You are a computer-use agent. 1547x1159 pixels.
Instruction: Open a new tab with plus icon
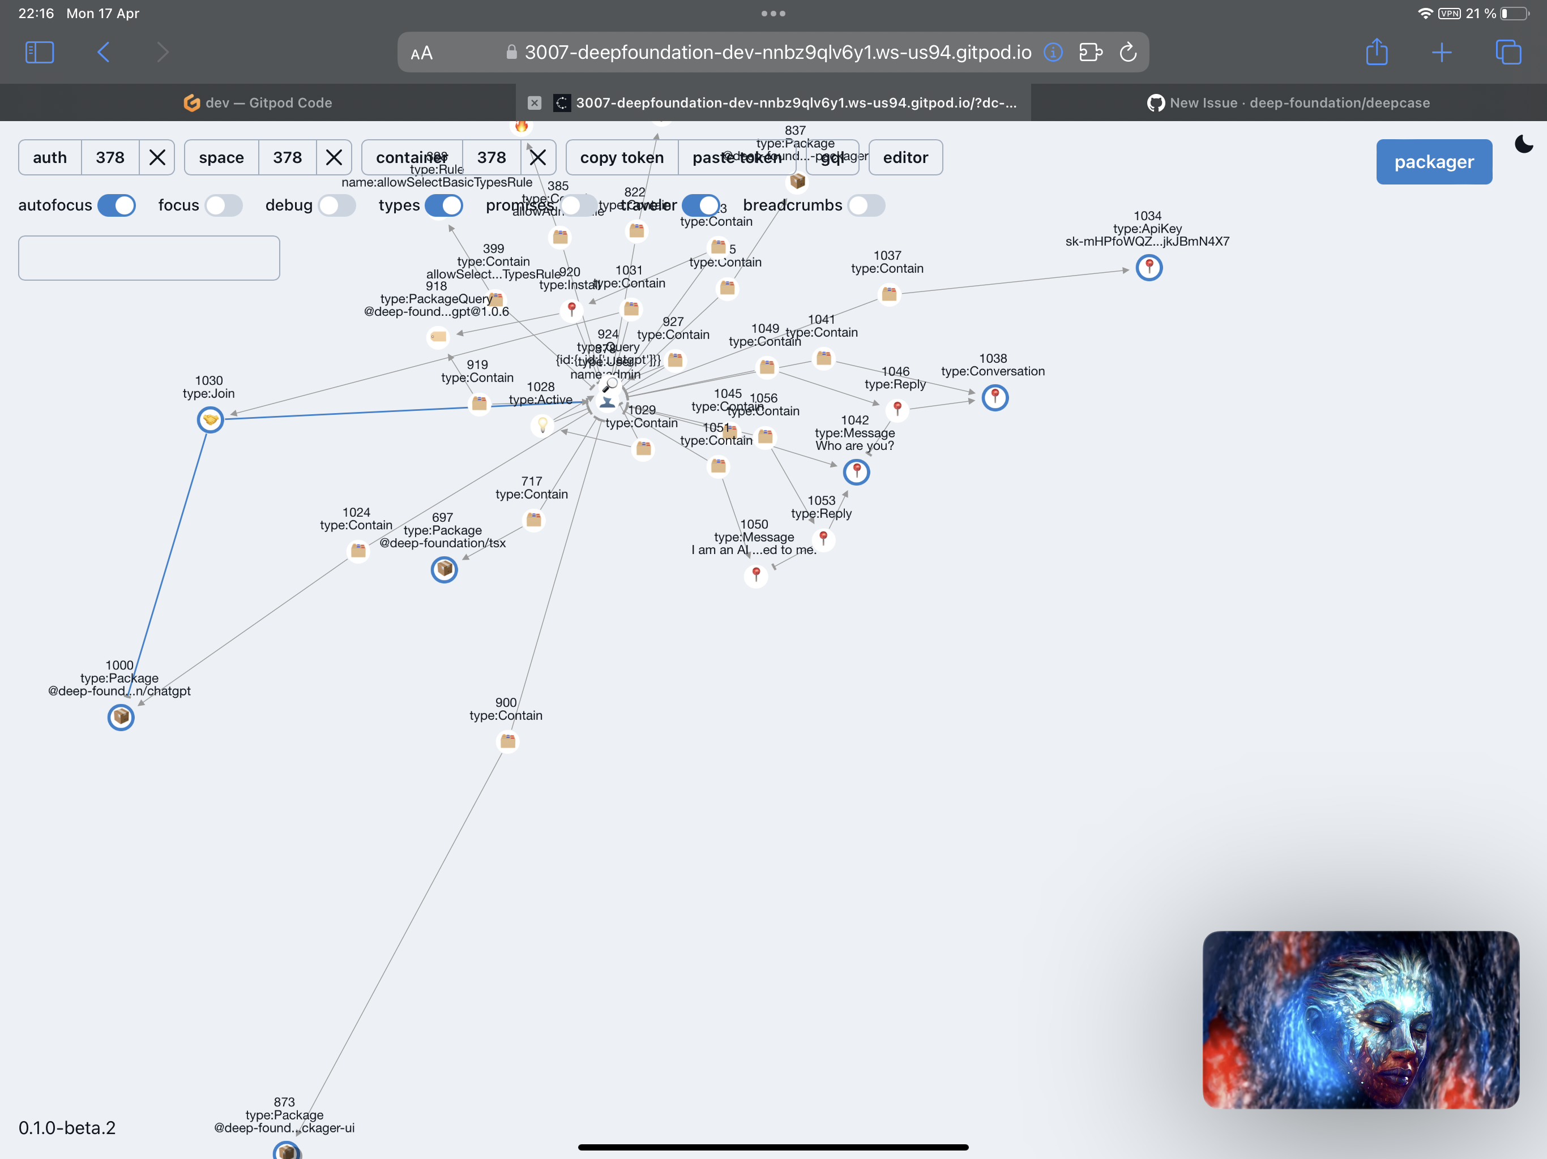[1442, 53]
